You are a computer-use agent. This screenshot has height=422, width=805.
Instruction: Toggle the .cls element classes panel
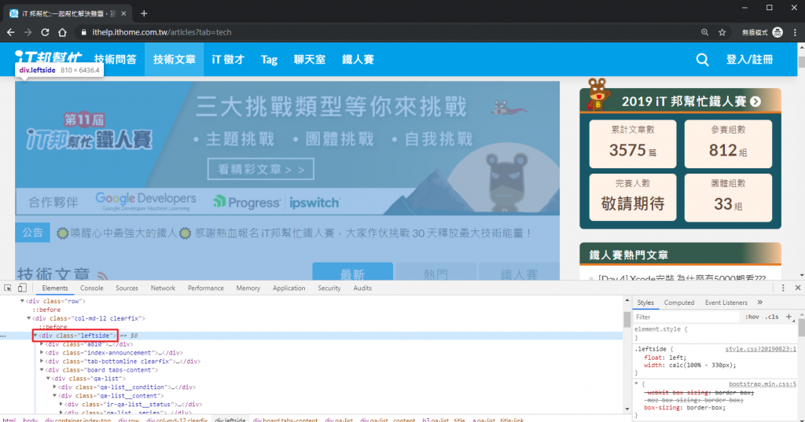(772, 317)
